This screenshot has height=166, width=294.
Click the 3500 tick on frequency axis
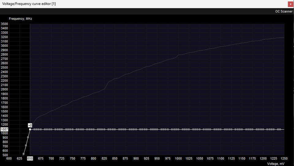coord(5,24)
